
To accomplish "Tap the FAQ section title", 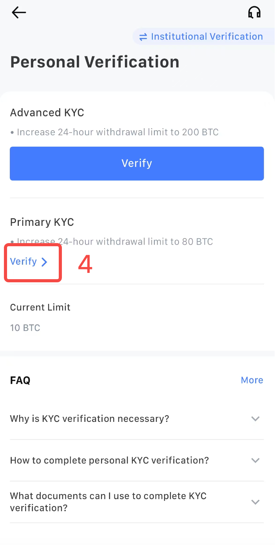I will [20, 380].
